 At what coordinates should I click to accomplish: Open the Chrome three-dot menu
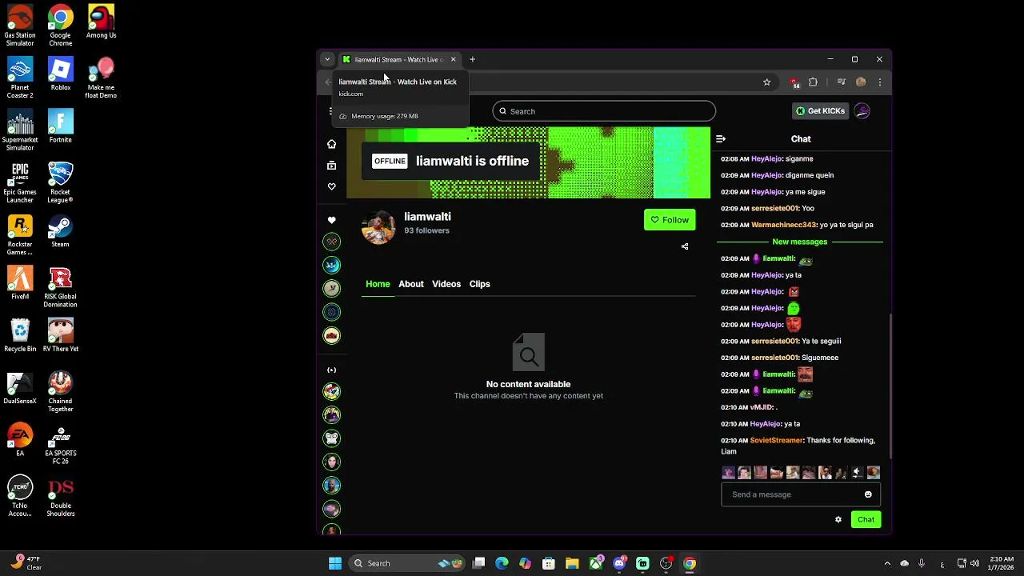(x=880, y=82)
